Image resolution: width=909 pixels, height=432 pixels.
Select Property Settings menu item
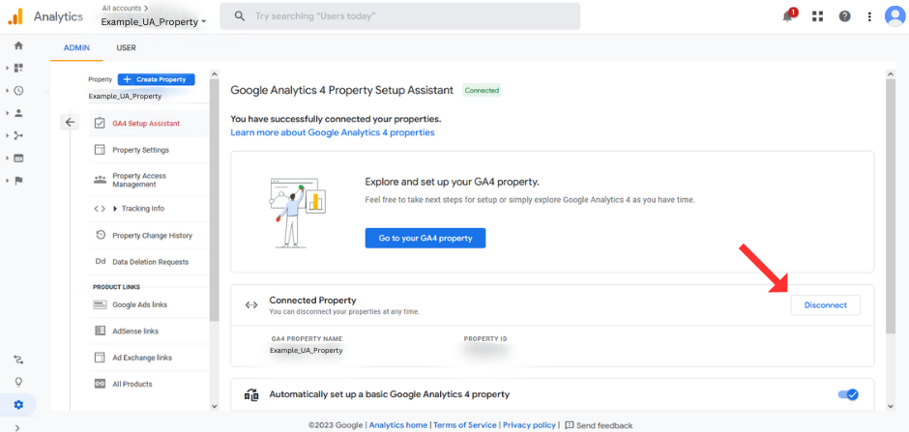[x=149, y=150]
